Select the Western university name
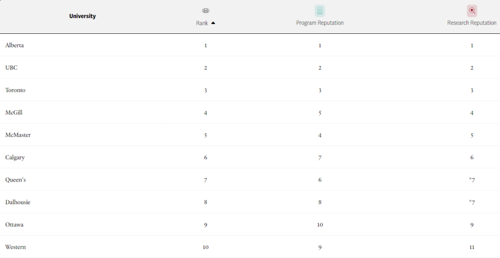The width and height of the screenshot is (500, 258). 16,247
